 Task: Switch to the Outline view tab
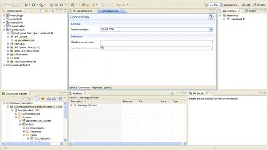click(x=251, y=11)
